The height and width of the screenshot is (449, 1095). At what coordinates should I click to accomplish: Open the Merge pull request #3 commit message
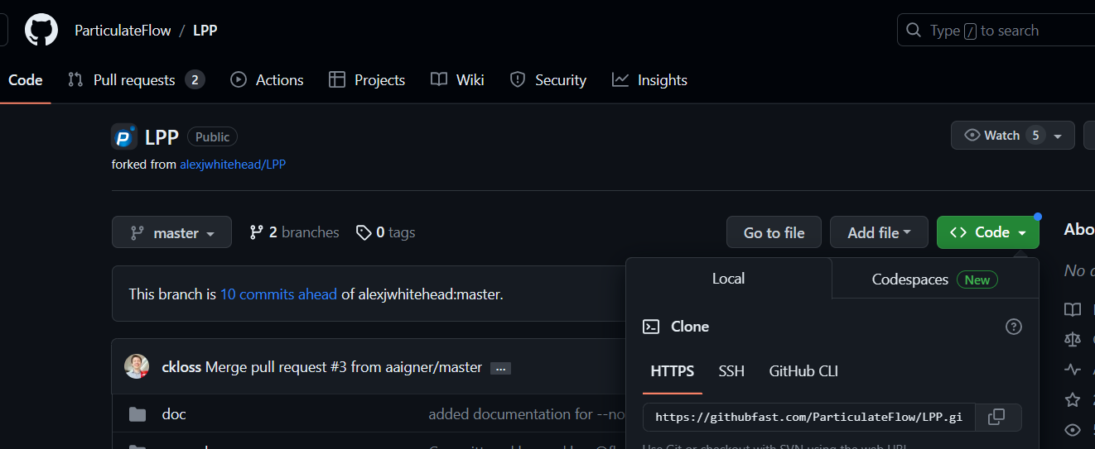coord(344,367)
